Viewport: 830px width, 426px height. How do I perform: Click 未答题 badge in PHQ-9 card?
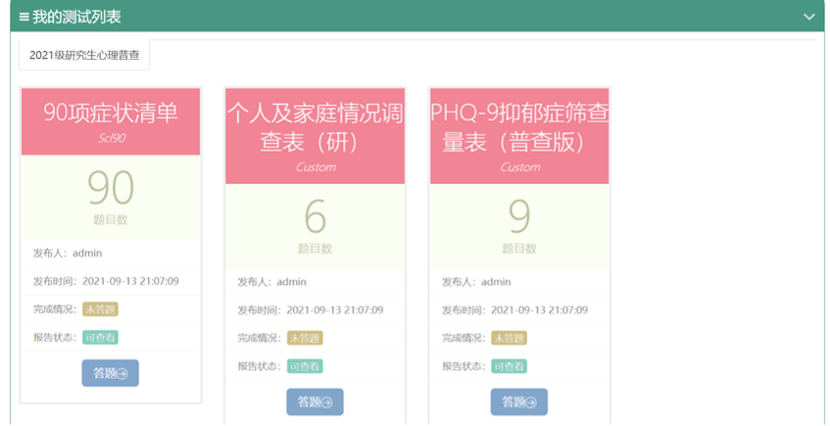509,338
